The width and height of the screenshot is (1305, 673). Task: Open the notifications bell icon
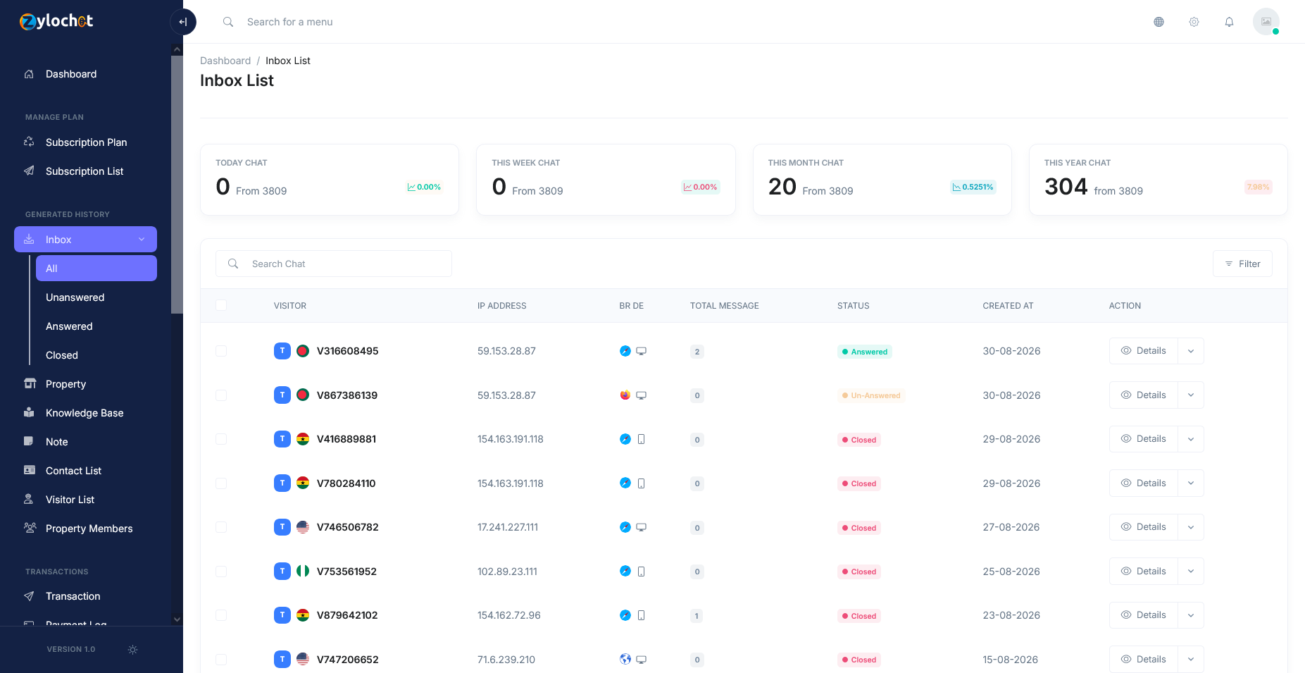pyautogui.click(x=1229, y=22)
